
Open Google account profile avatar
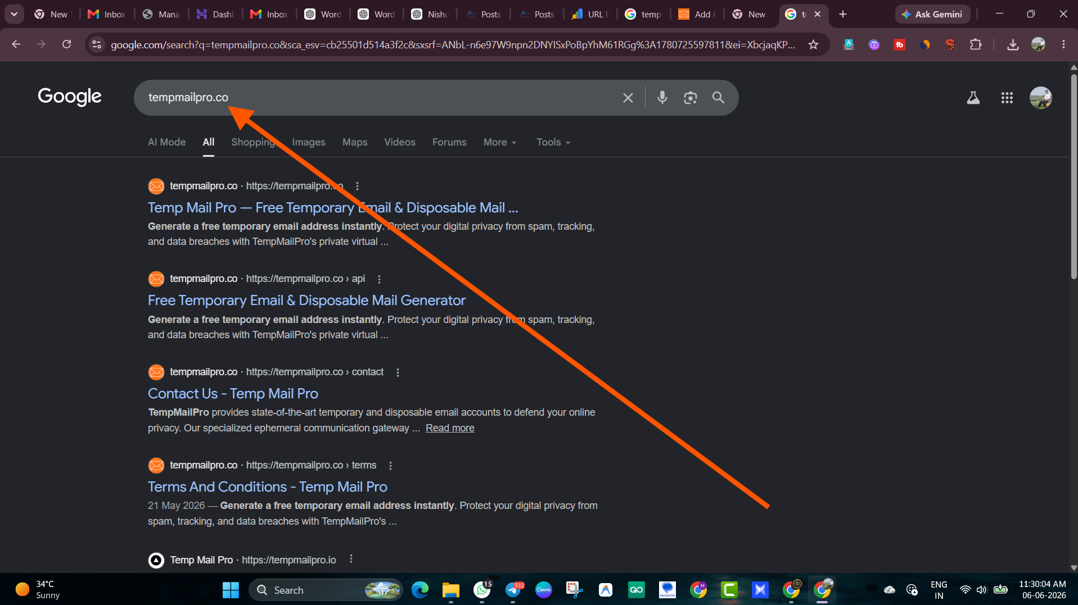coord(1041,98)
